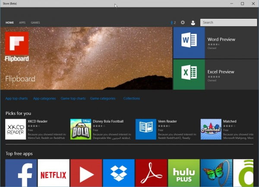Open the partially visible green circle app tile
This screenshot has width=259, height=187.
click(x=243, y=173)
